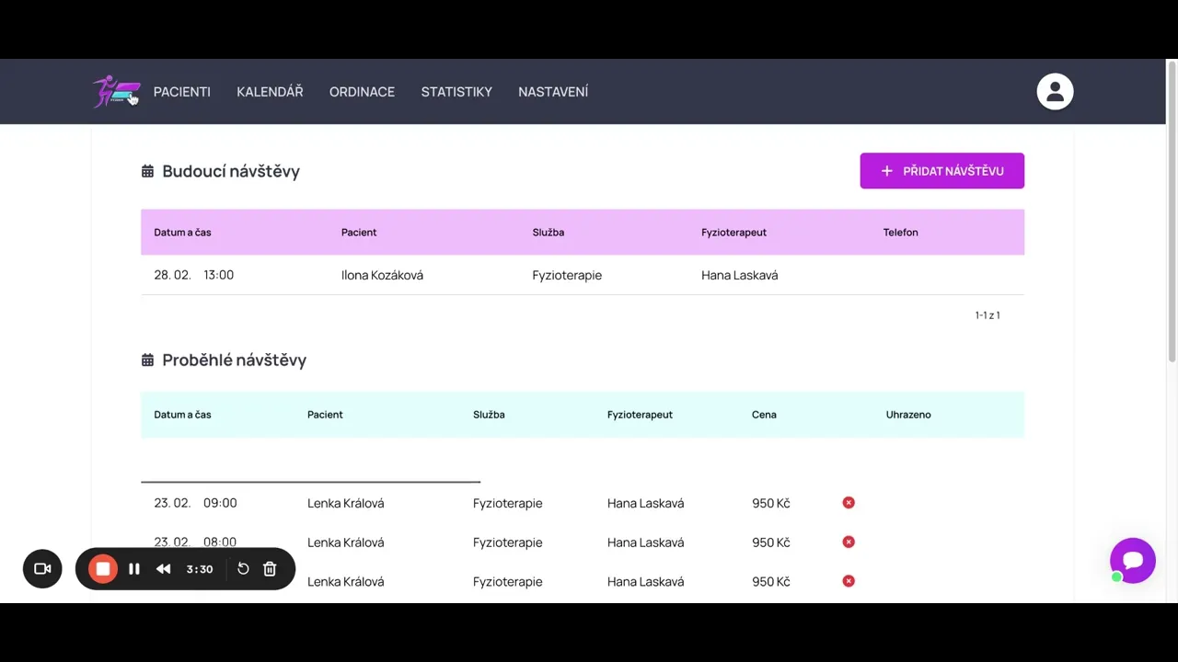Click the Telefon column header
Image resolution: width=1178 pixels, height=662 pixels.
pyautogui.click(x=901, y=233)
